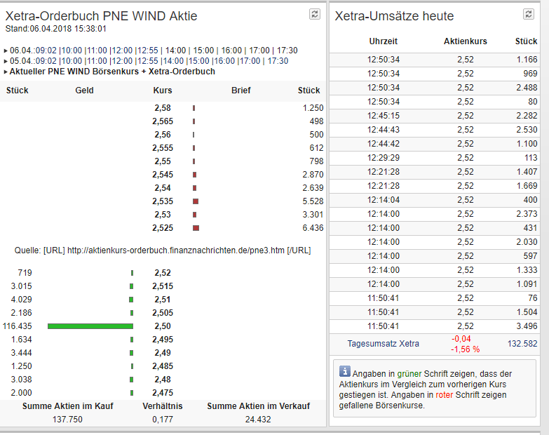549x435 pixels.
Task: Click the ask quantity 6.436
Action: (x=313, y=228)
